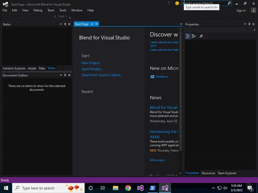
Task: Switch to the Solution Explorer tab
Action: pyautogui.click(x=14, y=68)
